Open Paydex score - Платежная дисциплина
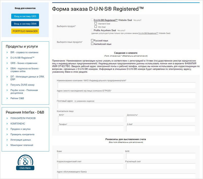203x179 pixels. pyautogui.click(x=24, y=92)
